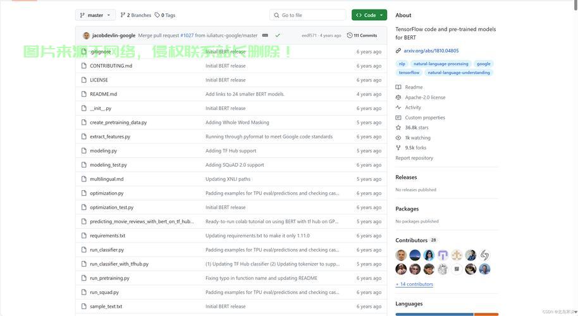
Task: Open arxiv.org/abs/1810.04805 link
Action: click(x=431, y=51)
